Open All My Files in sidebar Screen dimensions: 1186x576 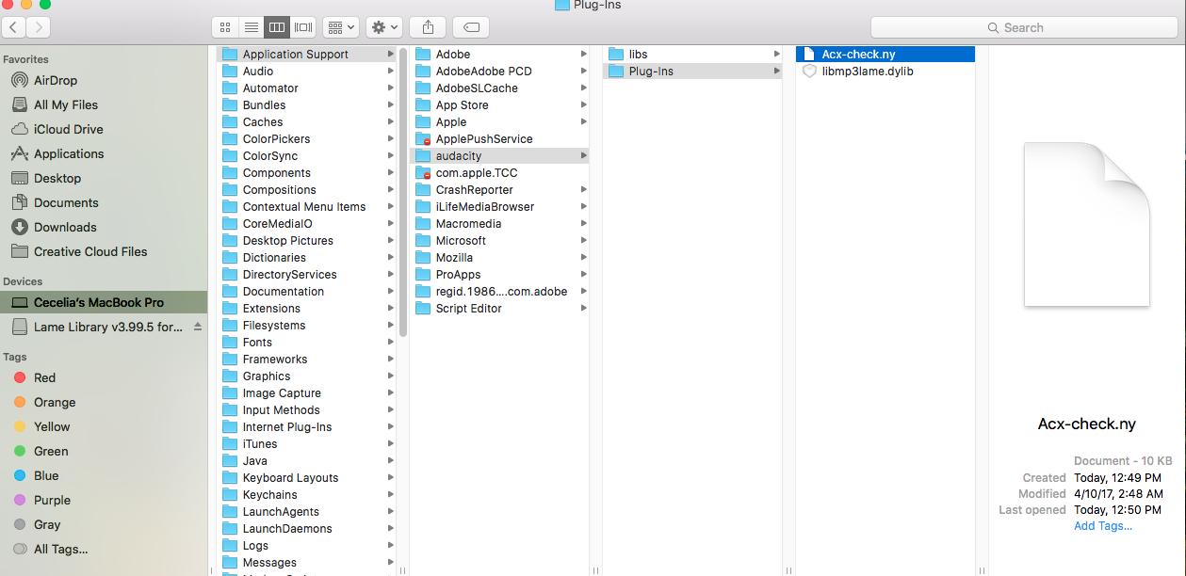pyautogui.click(x=66, y=104)
